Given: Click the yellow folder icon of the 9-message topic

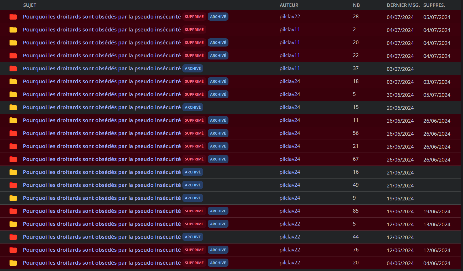Looking at the screenshot, I should pos(13,198).
